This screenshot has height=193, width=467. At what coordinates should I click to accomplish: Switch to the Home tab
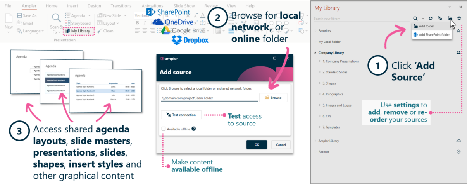coord(52,6)
